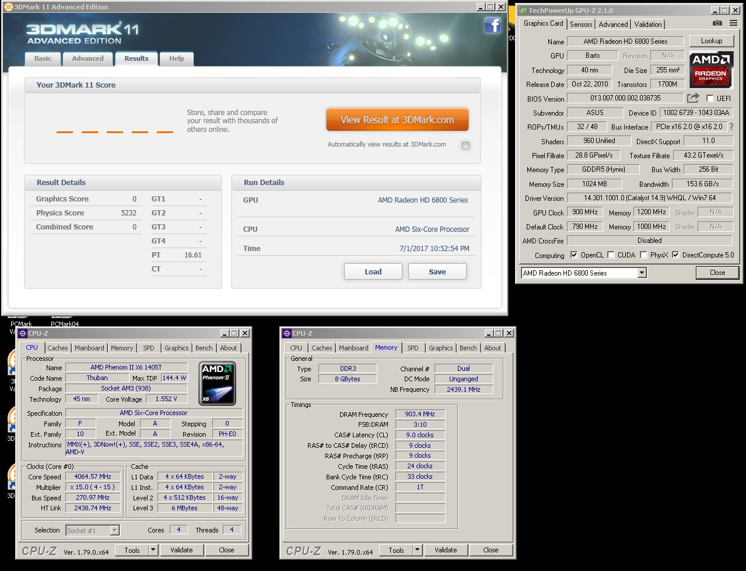Click the run time 7/1/2017 10:52:54 PM

tap(434, 248)
